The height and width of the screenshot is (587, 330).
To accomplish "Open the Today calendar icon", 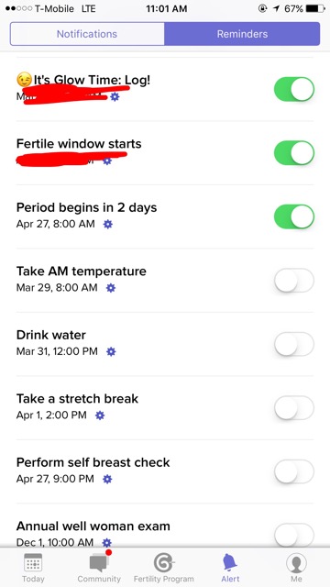I will [33, 562].
